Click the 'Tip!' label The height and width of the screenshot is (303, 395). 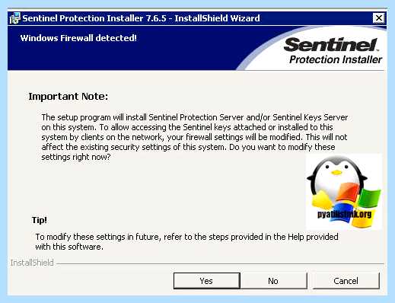40,220
